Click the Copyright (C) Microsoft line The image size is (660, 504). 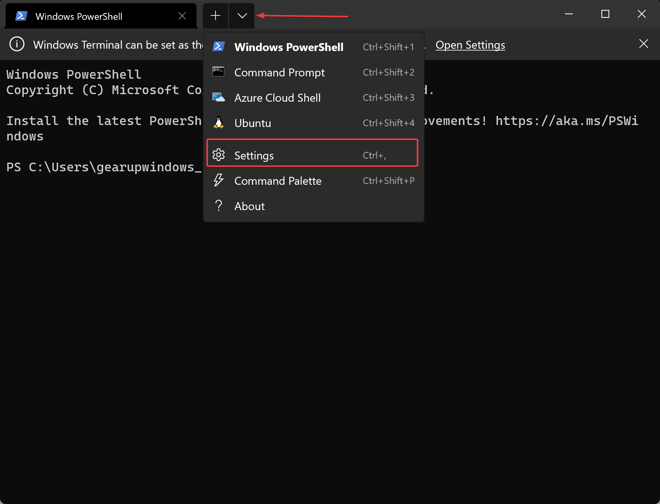tap(105, 90)
